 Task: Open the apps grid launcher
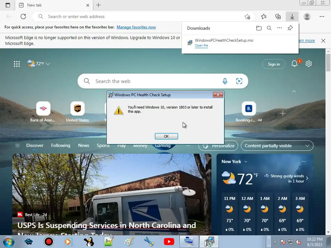(x=17, y=64)
